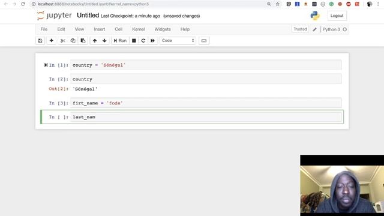Open the File menu
Image resolution: width=384 pixels, height=216 pixels.
44,29
